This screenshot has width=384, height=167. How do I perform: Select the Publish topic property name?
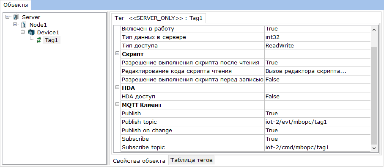[x=139, y=122]
